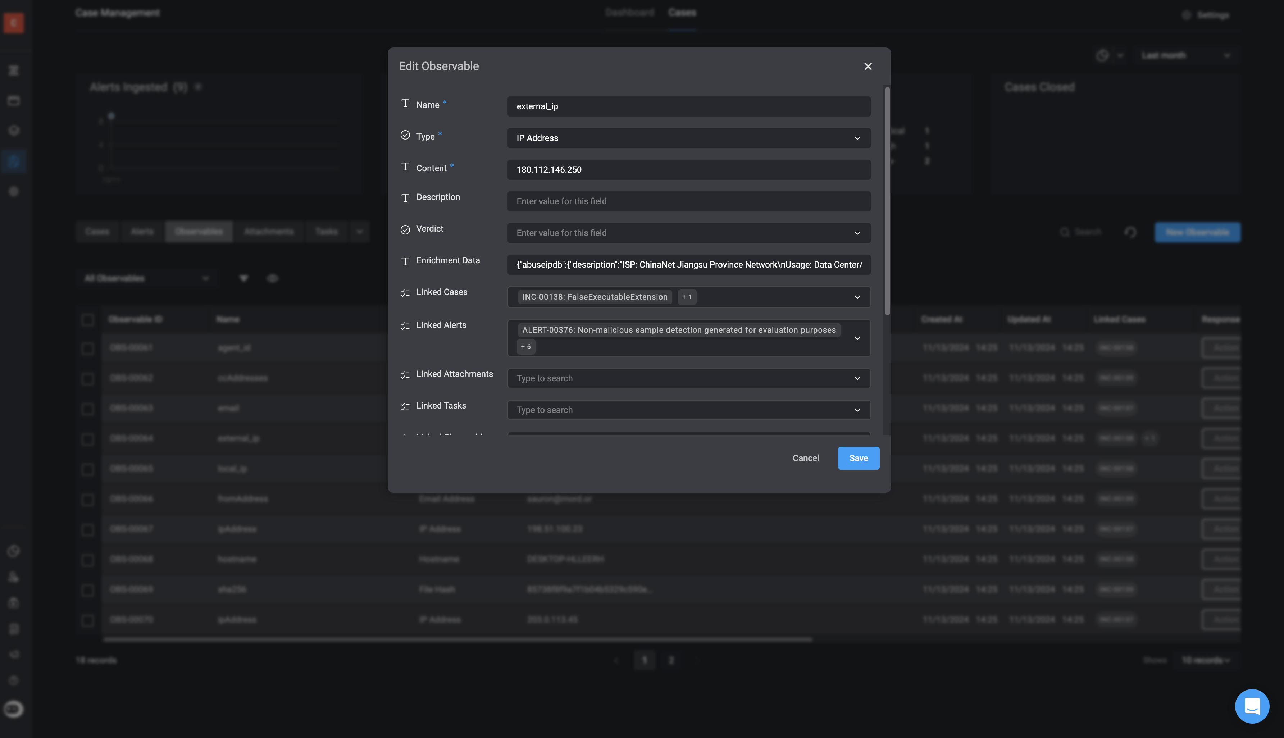
Task: Click the Linked Attachments checklist icon
Action: click(405, 375)
